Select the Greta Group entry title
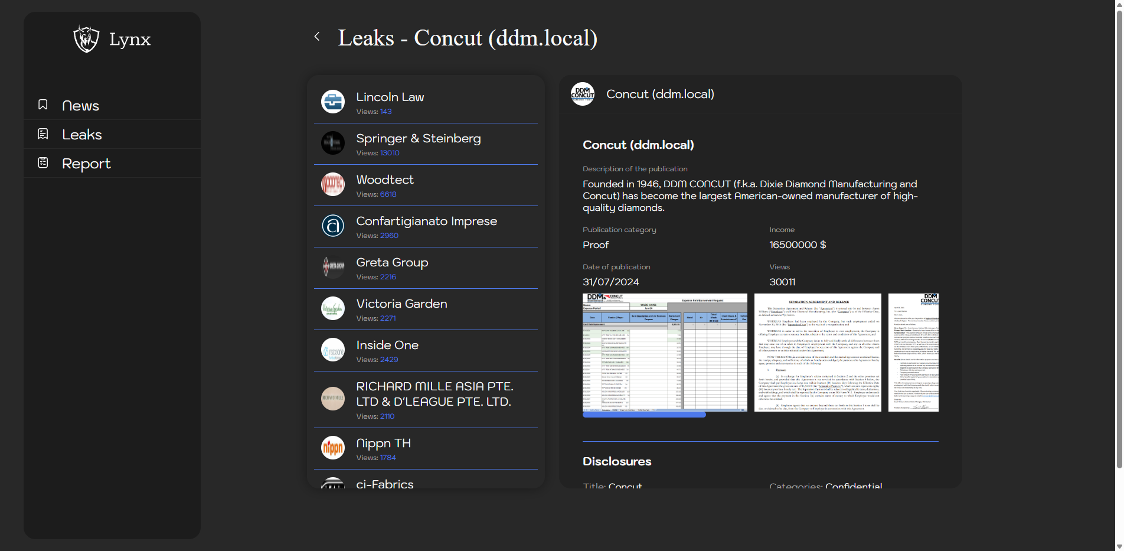The height and width of the screenshot is (551, 1124). click(392, 262)
